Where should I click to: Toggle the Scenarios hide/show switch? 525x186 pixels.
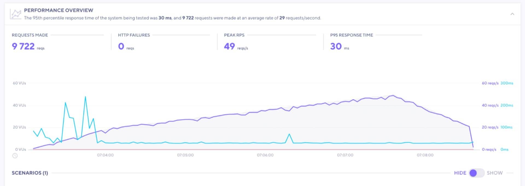(x=476, y=173)
